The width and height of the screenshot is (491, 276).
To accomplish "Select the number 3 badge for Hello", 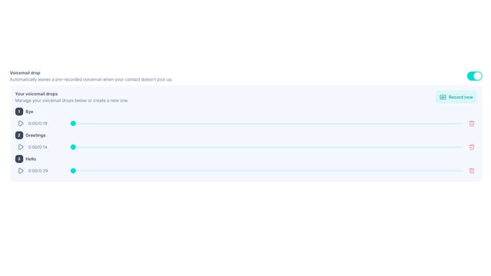I will [19, 159].
